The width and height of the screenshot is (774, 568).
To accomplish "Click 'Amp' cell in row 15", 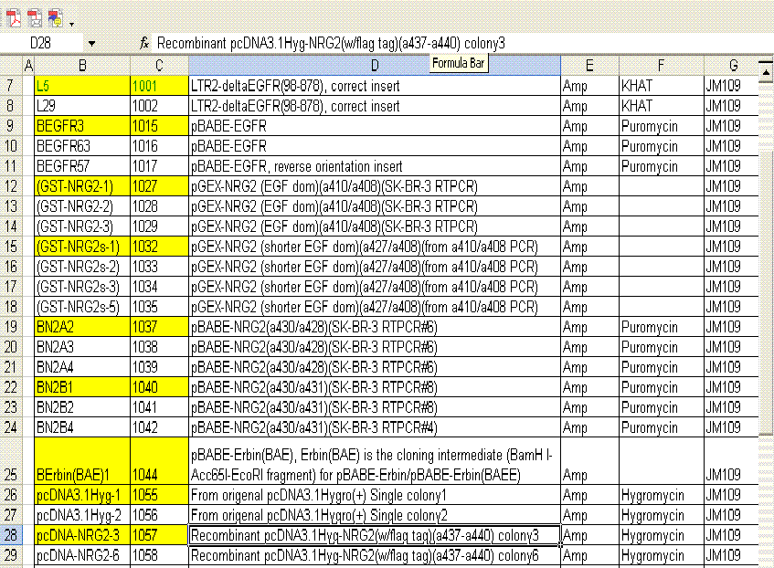I will click(x=589, y=247).
